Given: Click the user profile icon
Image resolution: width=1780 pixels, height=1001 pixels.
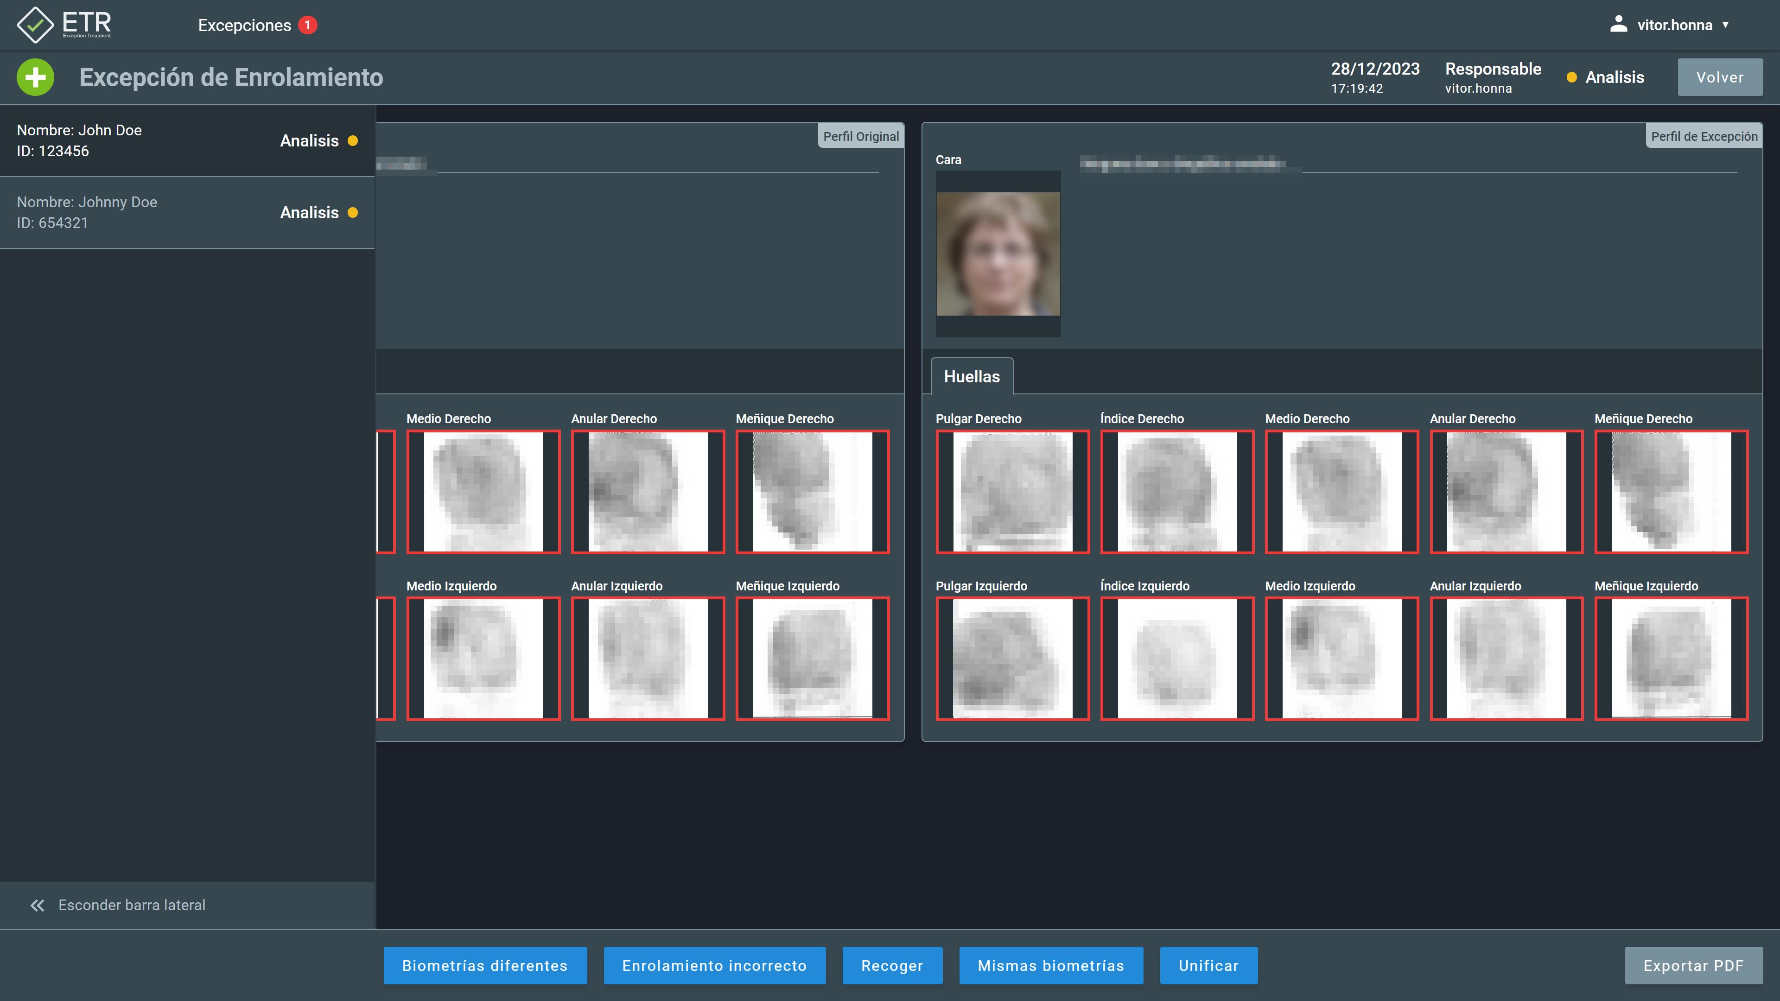Looking at the screenshot, I should tap(1618, 24).
